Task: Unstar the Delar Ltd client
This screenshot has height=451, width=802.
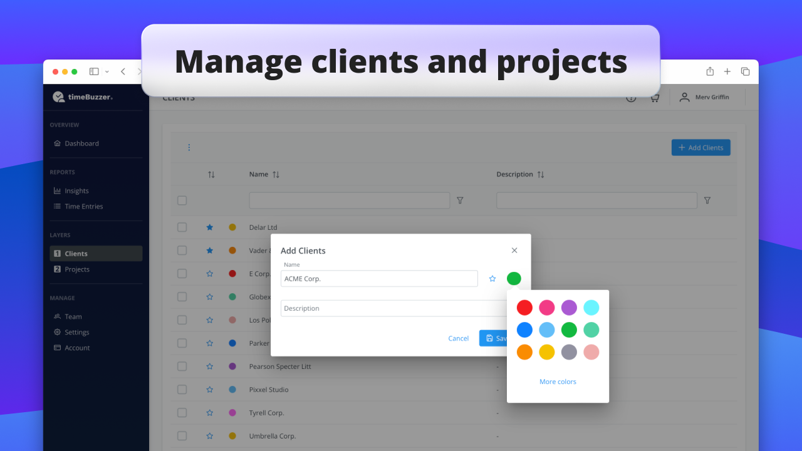Action: (x=210, y=227)
